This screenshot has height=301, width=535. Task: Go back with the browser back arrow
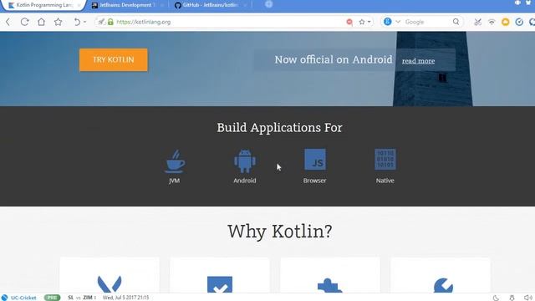[x=8, y=22]
